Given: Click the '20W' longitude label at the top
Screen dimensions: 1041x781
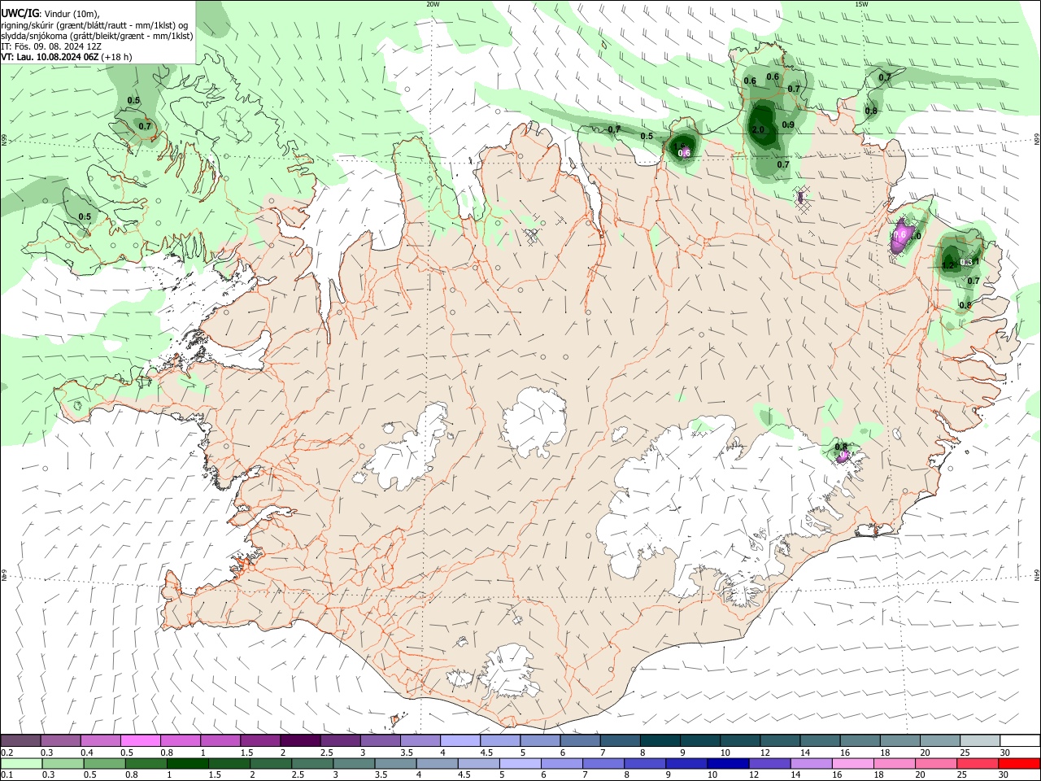Looking at the screenshot, I should click(433, 3).
